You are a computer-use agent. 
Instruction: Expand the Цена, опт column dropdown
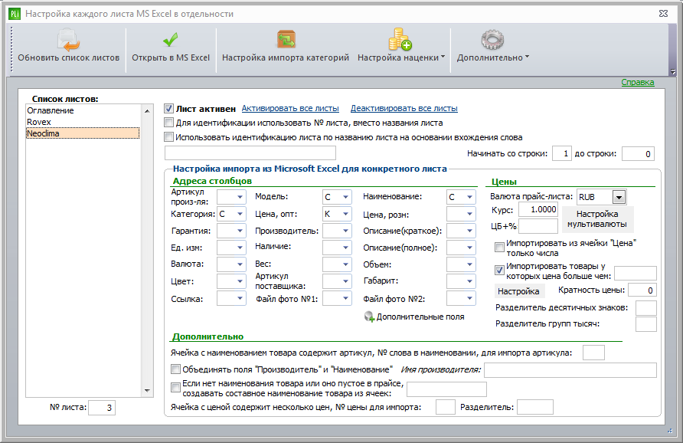click(345, 214)
